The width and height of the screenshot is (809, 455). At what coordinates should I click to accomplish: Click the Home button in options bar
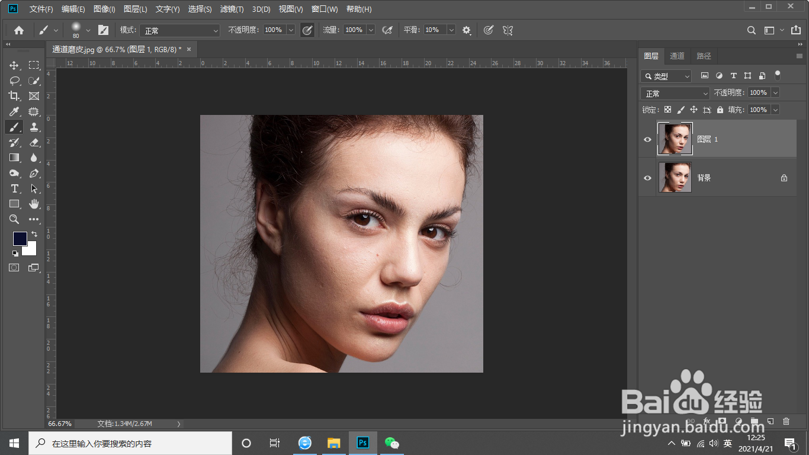click(x=19, y=30)
